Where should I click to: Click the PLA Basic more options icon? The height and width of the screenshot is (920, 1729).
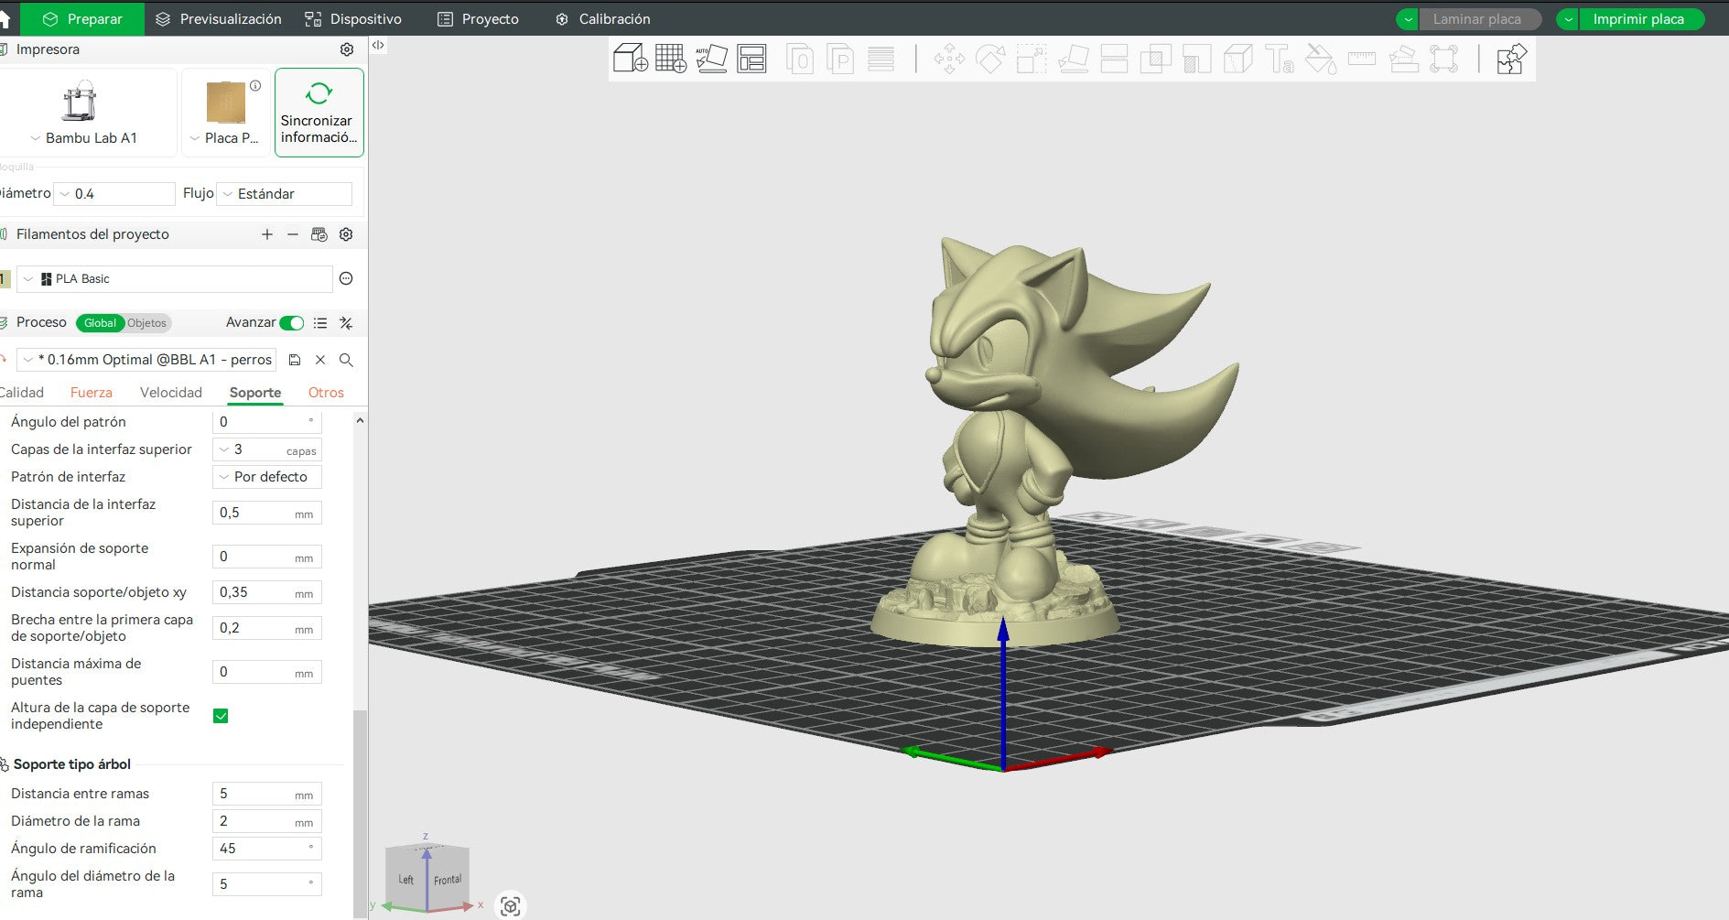tap(346, 278)
